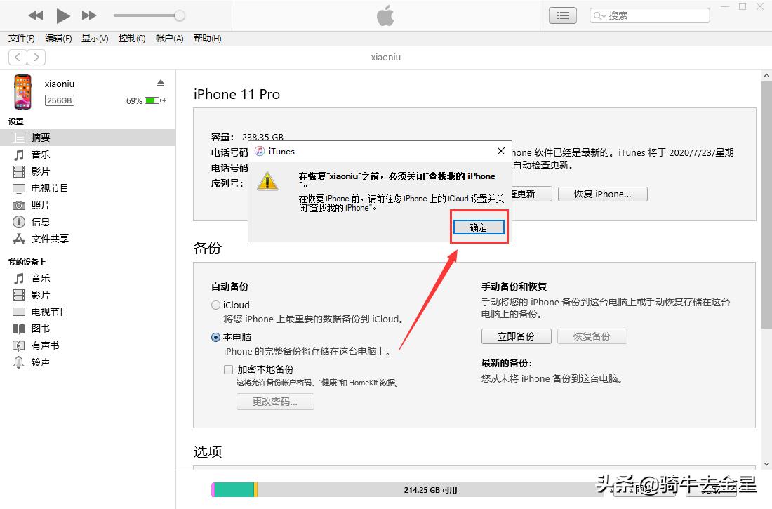772x509 pixels.
Task: Open the Up Next list icon in toolbar
Action: (x=562, y=15)
